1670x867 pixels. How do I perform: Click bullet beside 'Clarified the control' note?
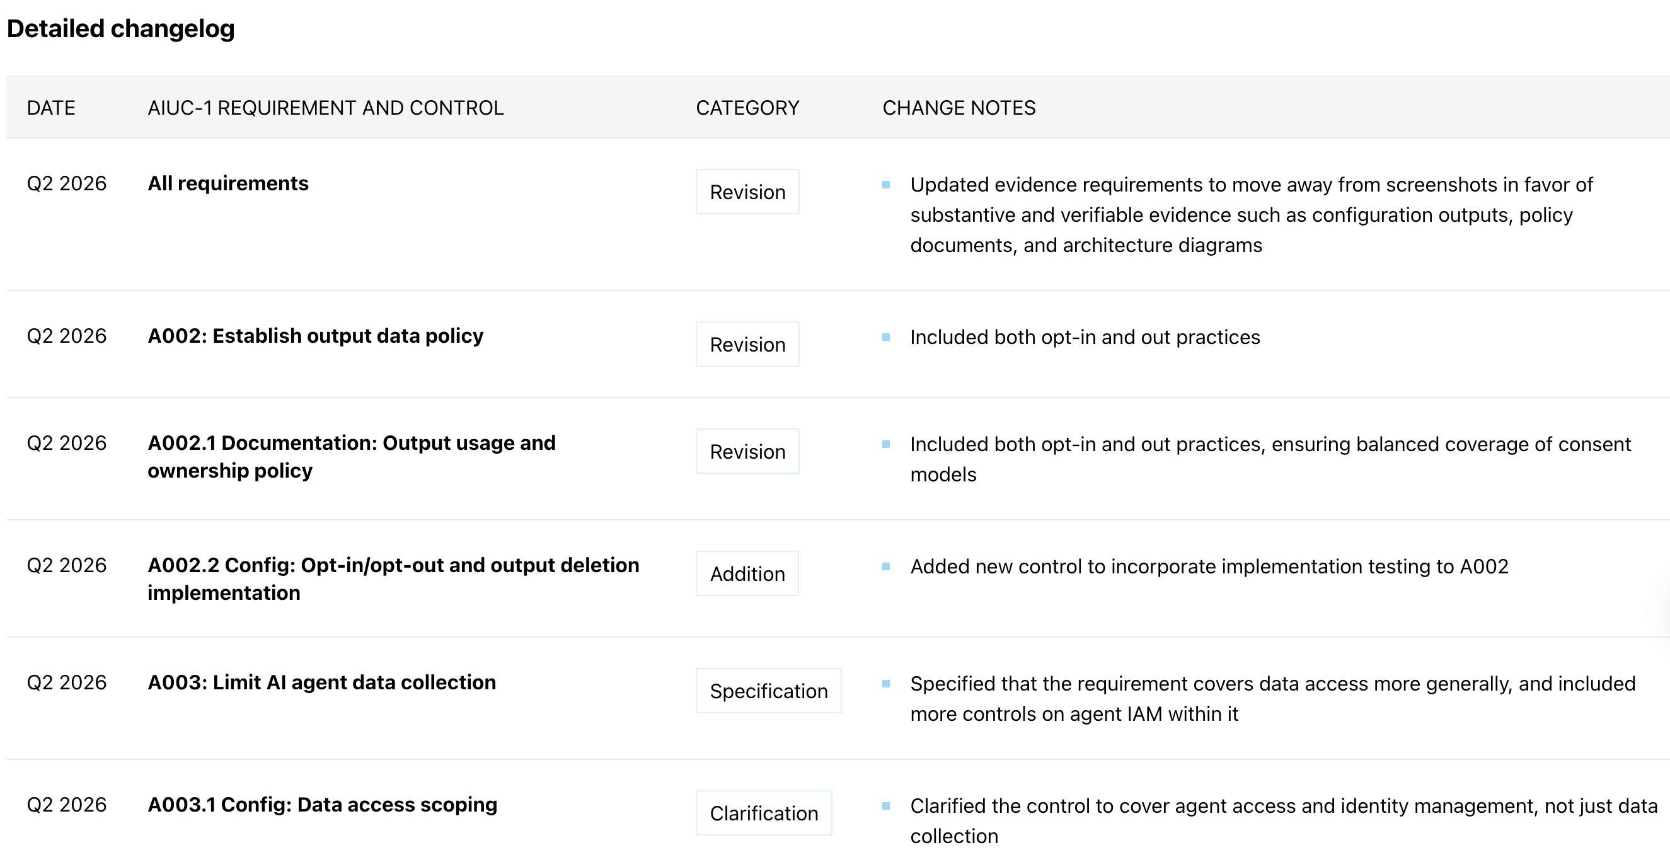(x=885, y=805)
